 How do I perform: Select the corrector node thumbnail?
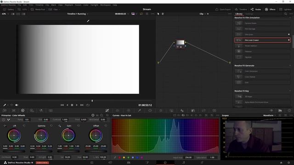point(180,43)
